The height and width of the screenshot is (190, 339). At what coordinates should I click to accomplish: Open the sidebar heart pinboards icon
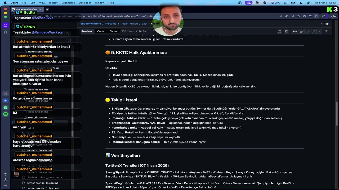click(x=6, y=174)
